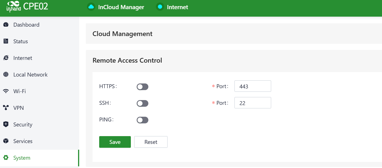
Task: Toggle the PING response switch
Action: (x=143, y=120)
